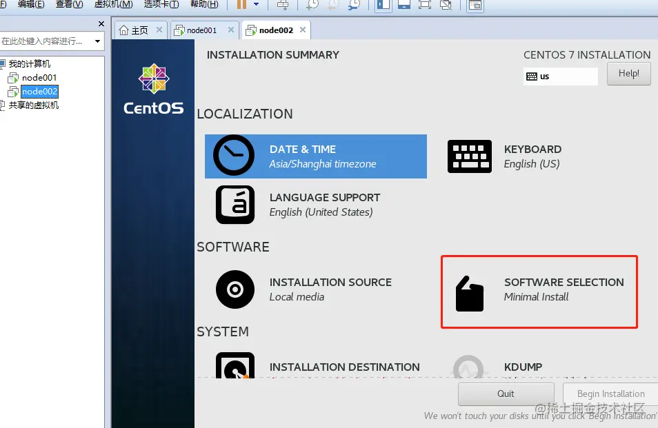Open the 帮助(H) menu
Screen dimensions: 658x428
point(204,4)
